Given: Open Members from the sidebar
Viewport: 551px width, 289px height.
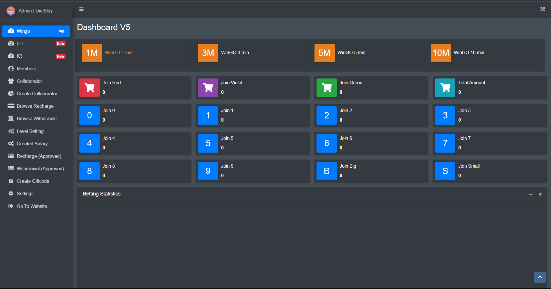Looking at the screenshot, I should point(26,69).
